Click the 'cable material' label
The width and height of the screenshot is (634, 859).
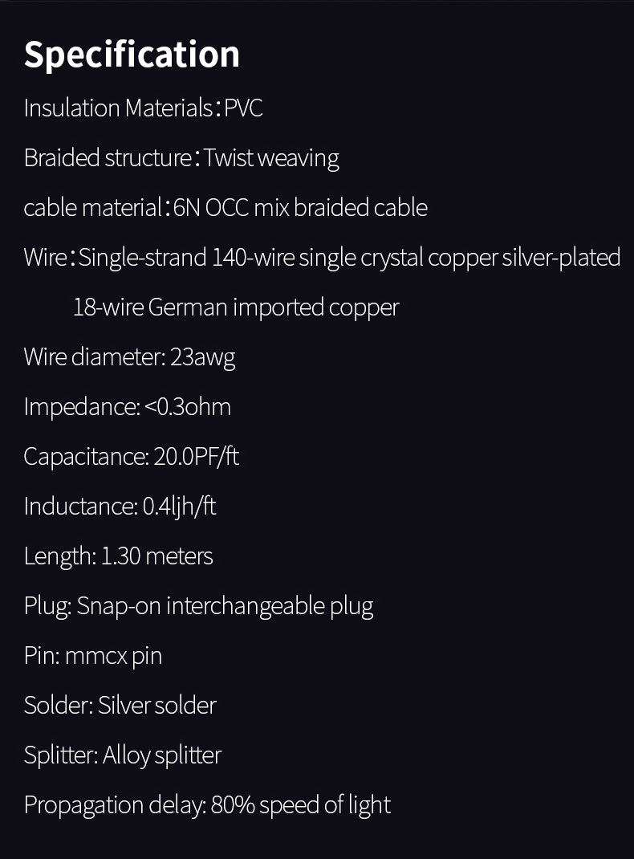[92, 207]
